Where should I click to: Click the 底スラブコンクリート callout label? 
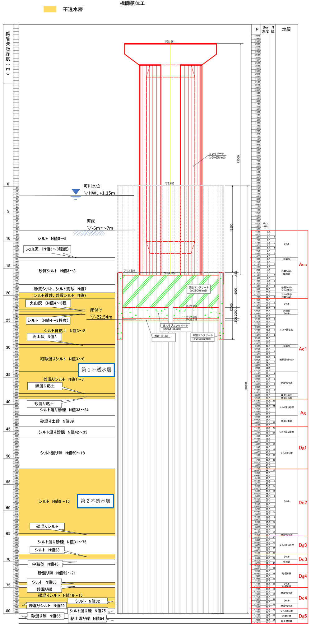tap(175, 327)
